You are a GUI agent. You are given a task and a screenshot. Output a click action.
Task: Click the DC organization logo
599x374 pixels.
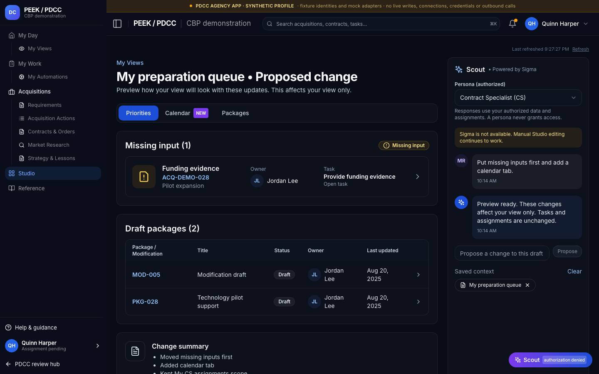(x=12, y=12)
